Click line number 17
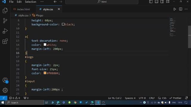Image resolution: width=191 pixels, height=107 pixels. pos(18,57)
